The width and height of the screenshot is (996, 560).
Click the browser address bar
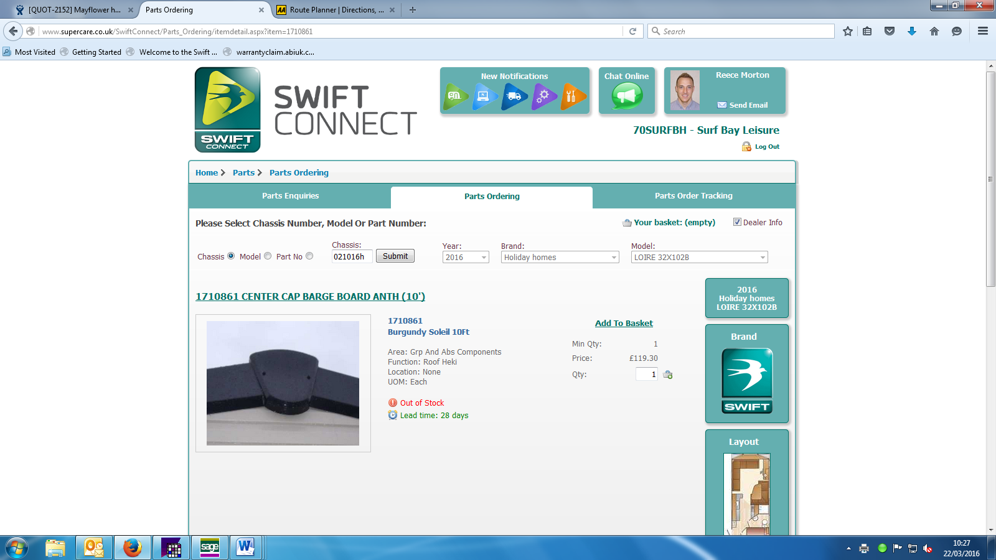[x=330, y=31]
